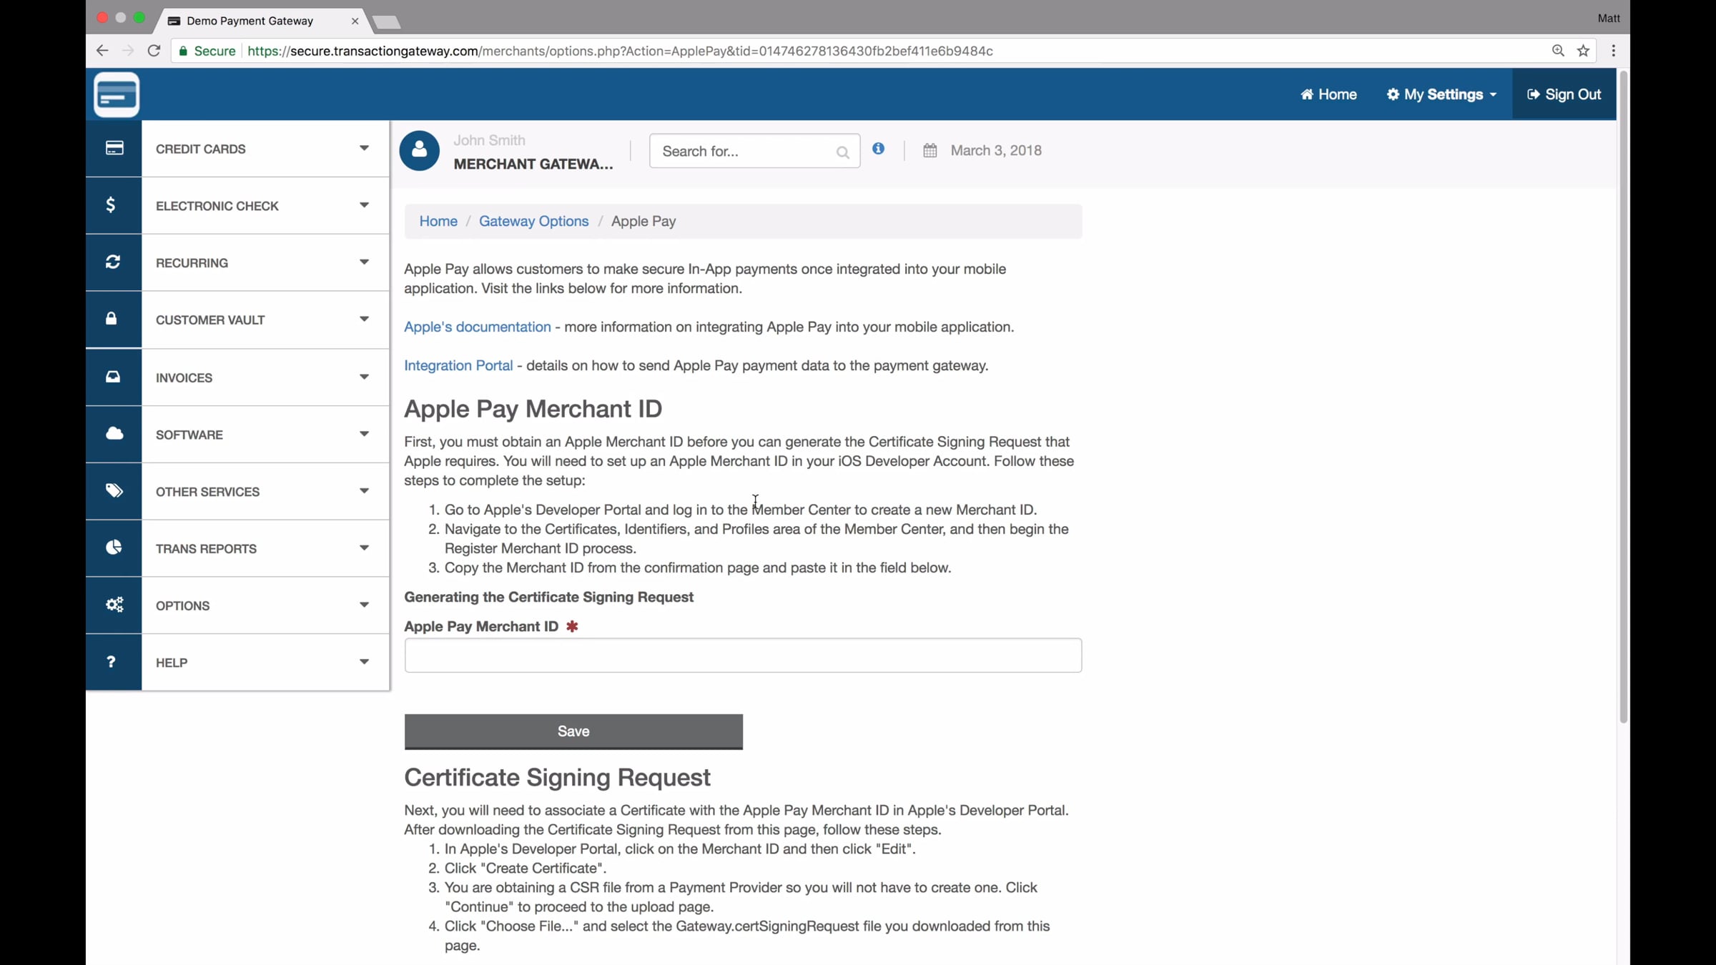Screen dimensions: 1716x965
Task: Click the March 3, 2018 date text
Action: tap(996, 151)
